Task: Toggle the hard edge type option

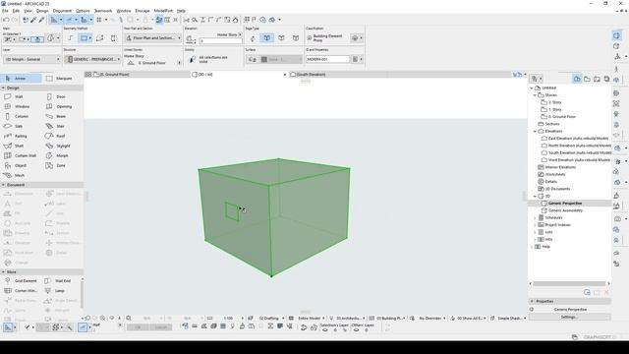Action: 266,38
